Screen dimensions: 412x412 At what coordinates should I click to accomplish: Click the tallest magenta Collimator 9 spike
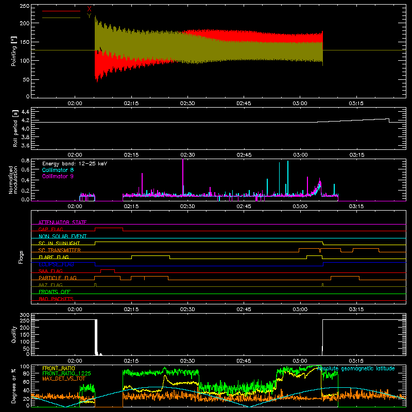click(183, 177)
